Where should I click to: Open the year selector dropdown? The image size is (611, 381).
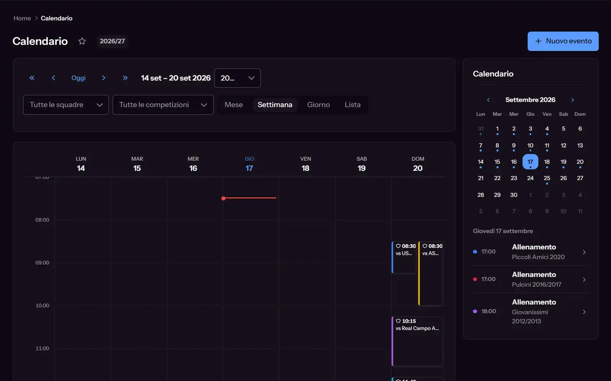[x=238, y=78]
